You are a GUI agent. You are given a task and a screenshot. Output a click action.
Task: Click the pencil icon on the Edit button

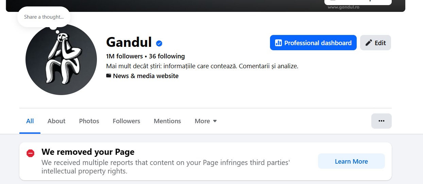(x=369, y=43)
